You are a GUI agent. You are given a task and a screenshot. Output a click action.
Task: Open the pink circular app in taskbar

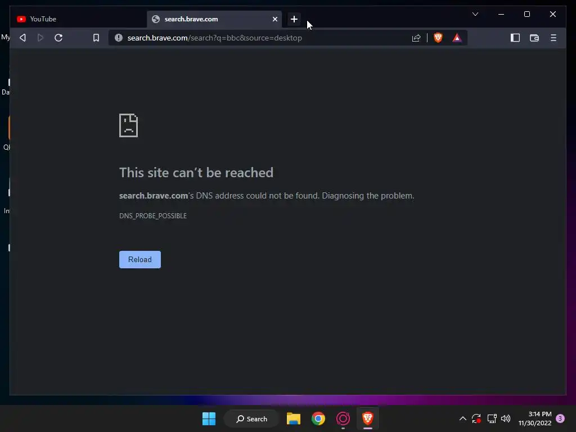coord(343,418)
